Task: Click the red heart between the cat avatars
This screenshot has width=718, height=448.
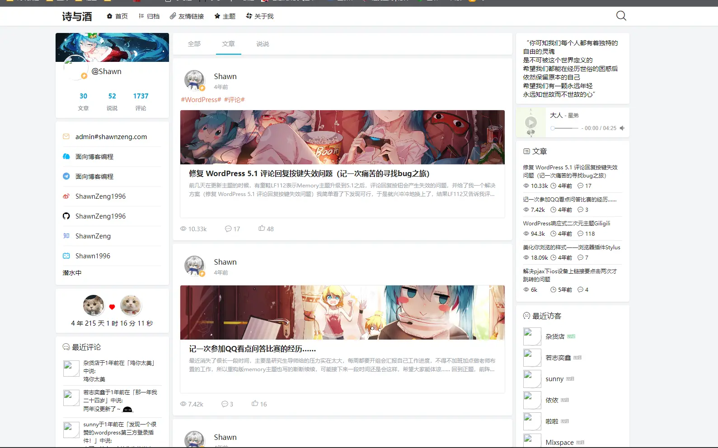Action: 112,307
